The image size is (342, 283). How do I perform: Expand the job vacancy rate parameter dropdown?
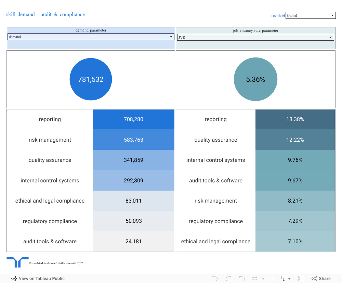(255, 37)
